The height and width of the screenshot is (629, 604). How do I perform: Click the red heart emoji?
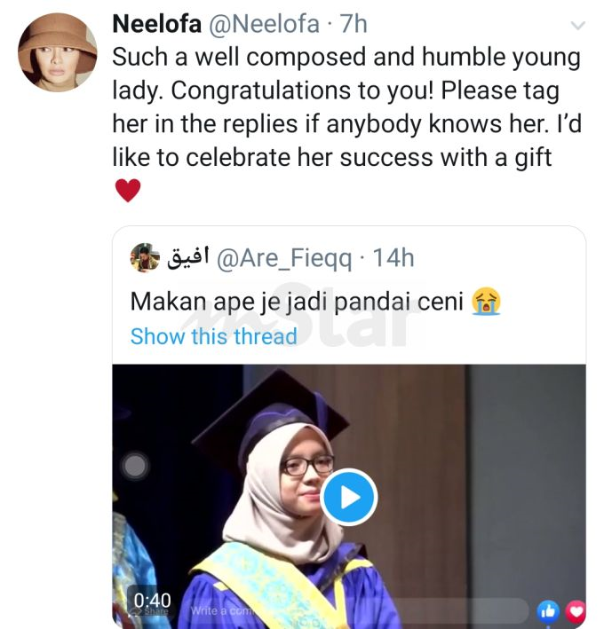point(128,190)
